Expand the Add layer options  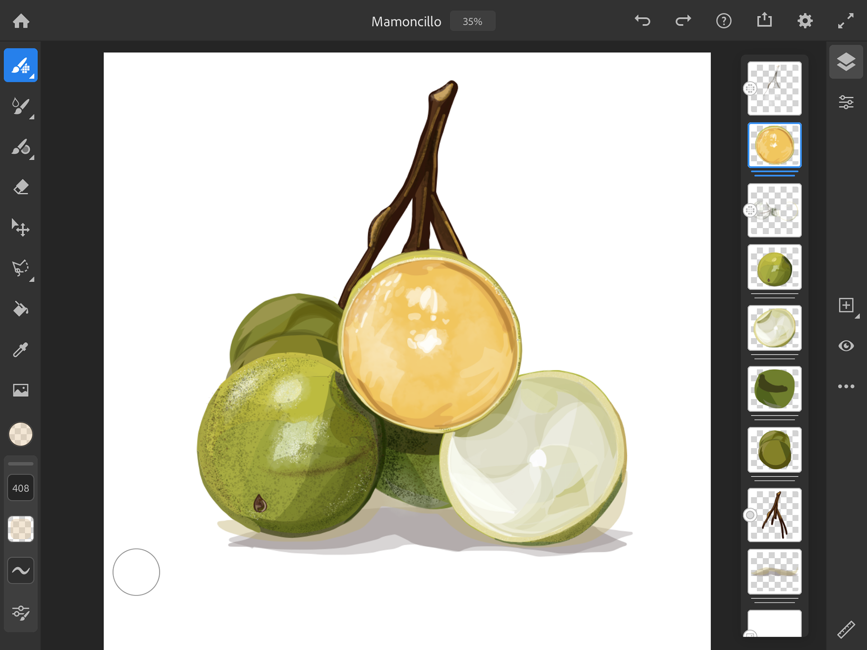[847, 306]
